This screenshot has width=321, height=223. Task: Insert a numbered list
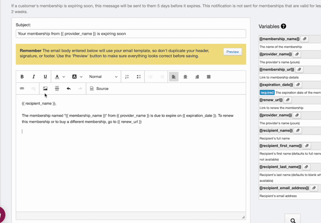tap(127, 77)
